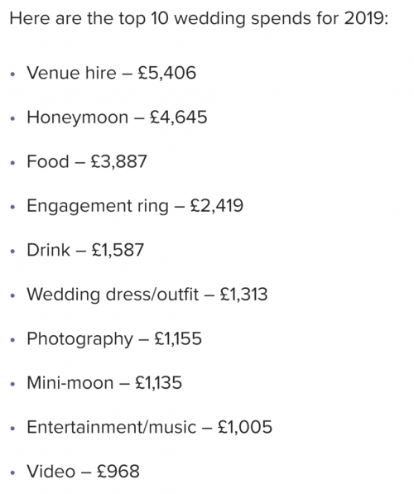Viewport: 414px width, 494px height.
Task: Click the bullet point beside Honeymoon
Action: click(x=12, y=119)
